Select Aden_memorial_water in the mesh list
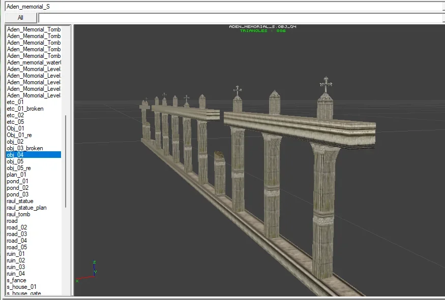 point(34,62)
